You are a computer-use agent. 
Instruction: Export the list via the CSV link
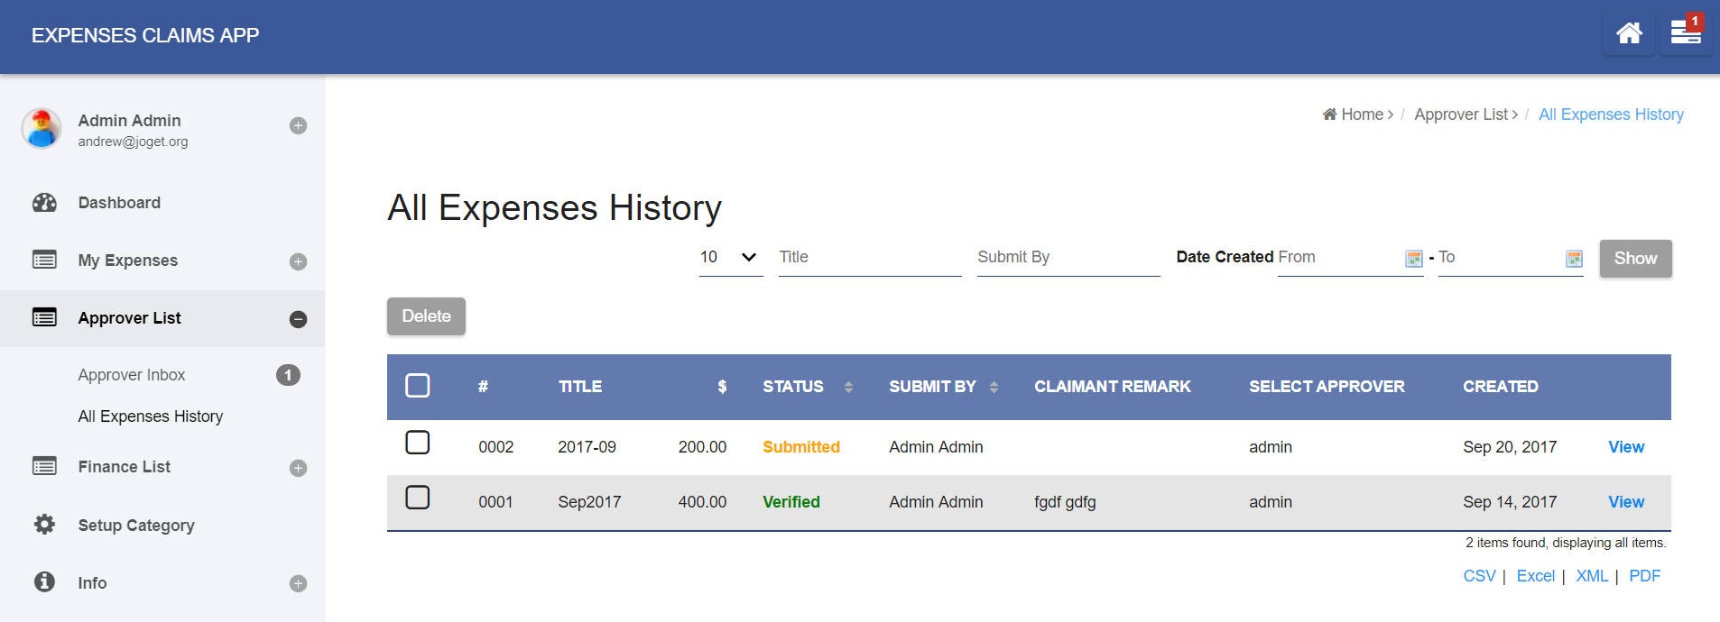click(1478, 576)
